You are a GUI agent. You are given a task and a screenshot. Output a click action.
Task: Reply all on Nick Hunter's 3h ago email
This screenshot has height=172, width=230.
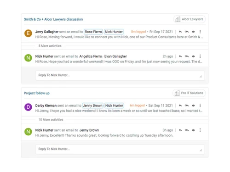[x=187, y=130]
